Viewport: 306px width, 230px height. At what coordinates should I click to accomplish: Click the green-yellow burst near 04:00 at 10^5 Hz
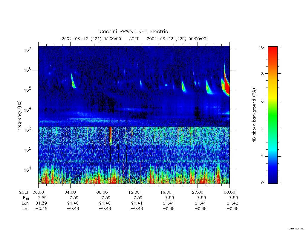(x=73, y=82)
